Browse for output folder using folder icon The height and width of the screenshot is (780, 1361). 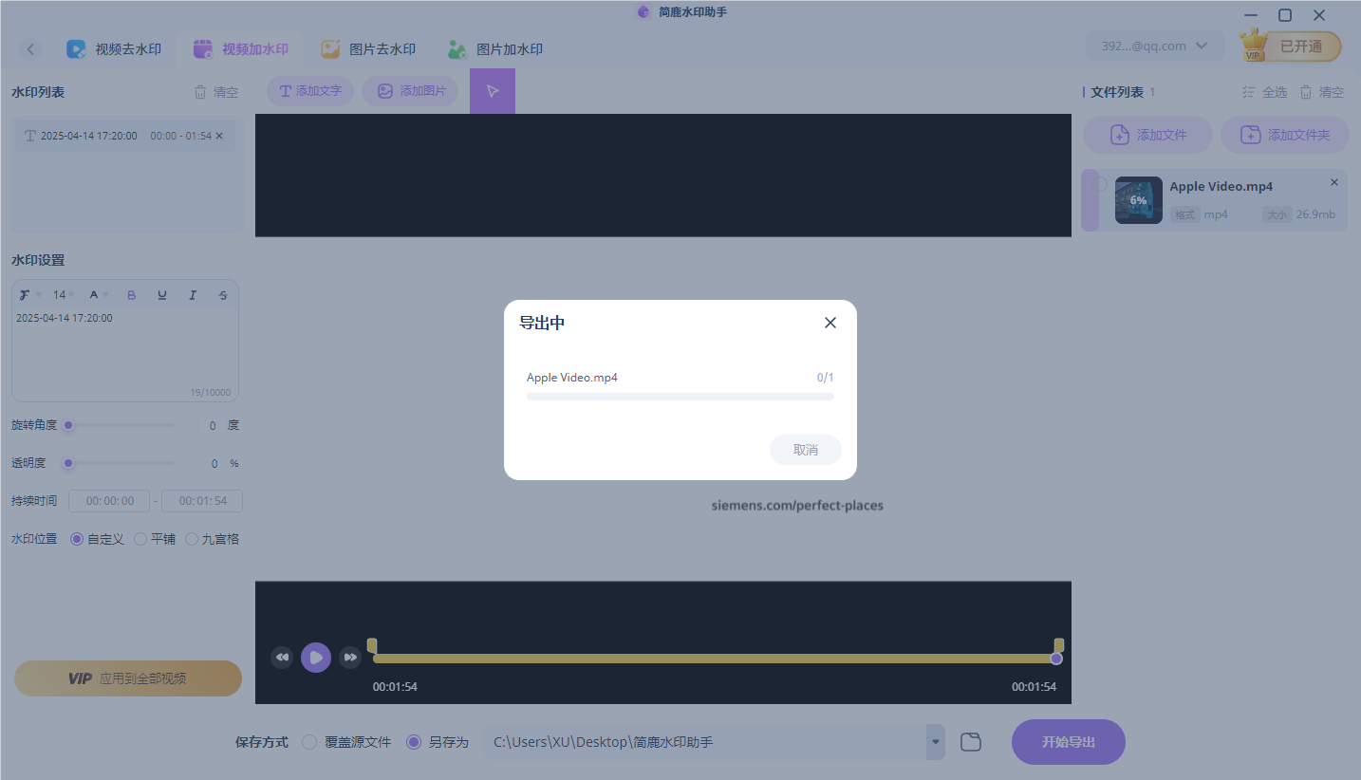click(x=970, y=742)
